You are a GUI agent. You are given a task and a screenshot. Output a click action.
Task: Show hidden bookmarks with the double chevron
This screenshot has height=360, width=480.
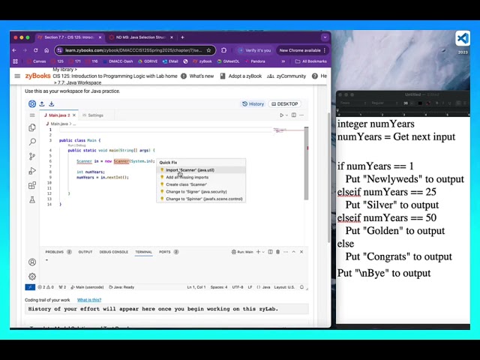283,61
